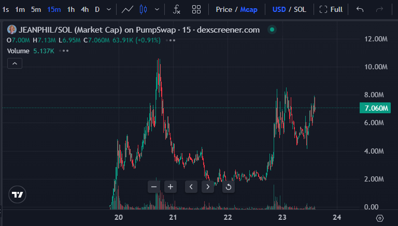Select the 15m timeframe
Viewport: 398px width, 226px height.
[54, 10]
